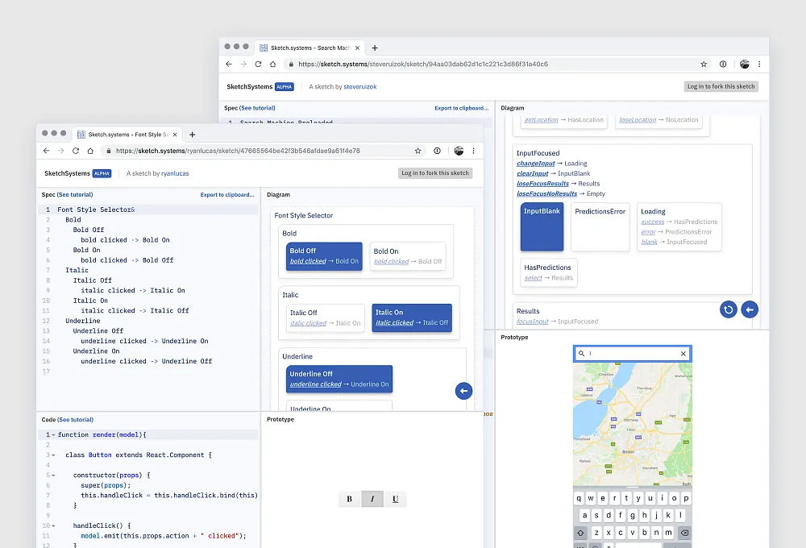Open the Chrome three-dot menu in the Search Machine window

(759, 64)
